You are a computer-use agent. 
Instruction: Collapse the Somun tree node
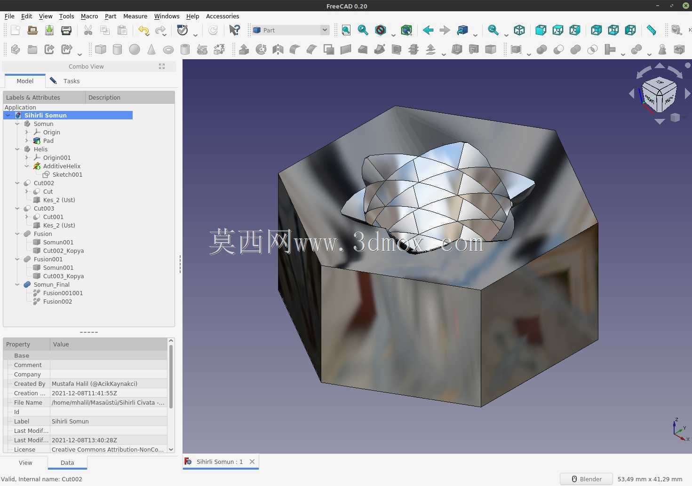tap(17, 124)
